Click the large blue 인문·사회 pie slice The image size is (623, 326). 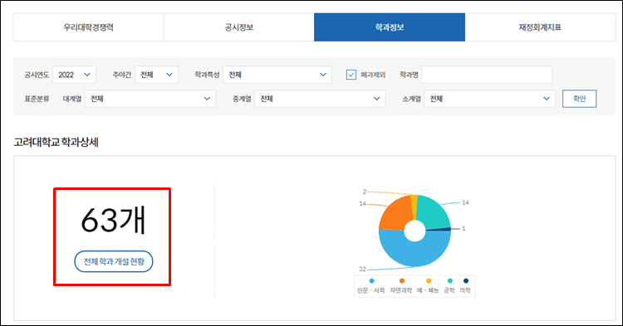pyautogui.click(x=415, y=254)
